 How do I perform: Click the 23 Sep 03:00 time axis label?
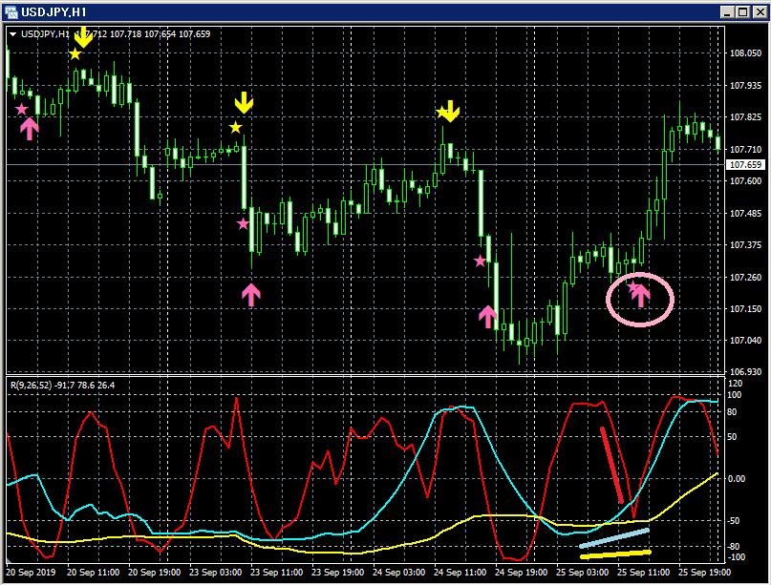click(x=215, y=573)
